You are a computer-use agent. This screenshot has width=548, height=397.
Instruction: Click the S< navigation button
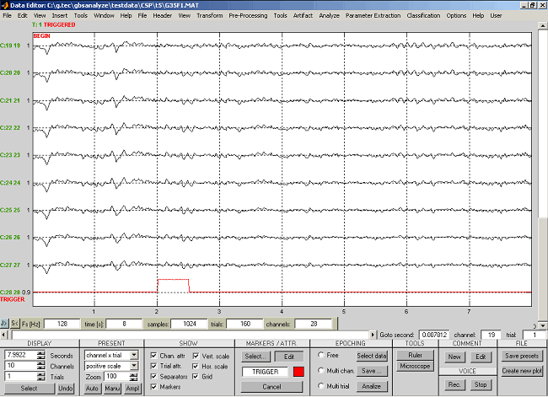(x=14, y=323)
